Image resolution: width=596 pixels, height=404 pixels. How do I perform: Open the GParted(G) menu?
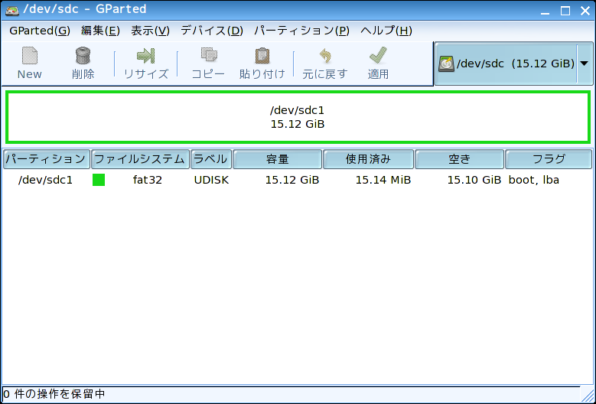tap(40, 31)
